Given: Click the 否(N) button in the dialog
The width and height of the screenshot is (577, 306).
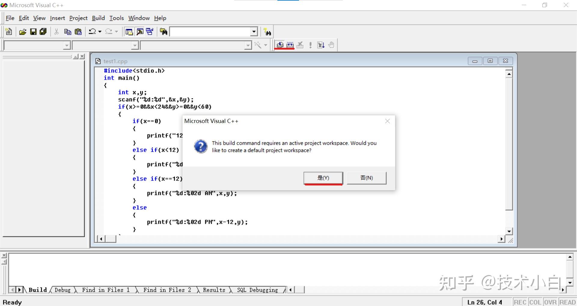Looking at the screenshot, I should [366, 178].
